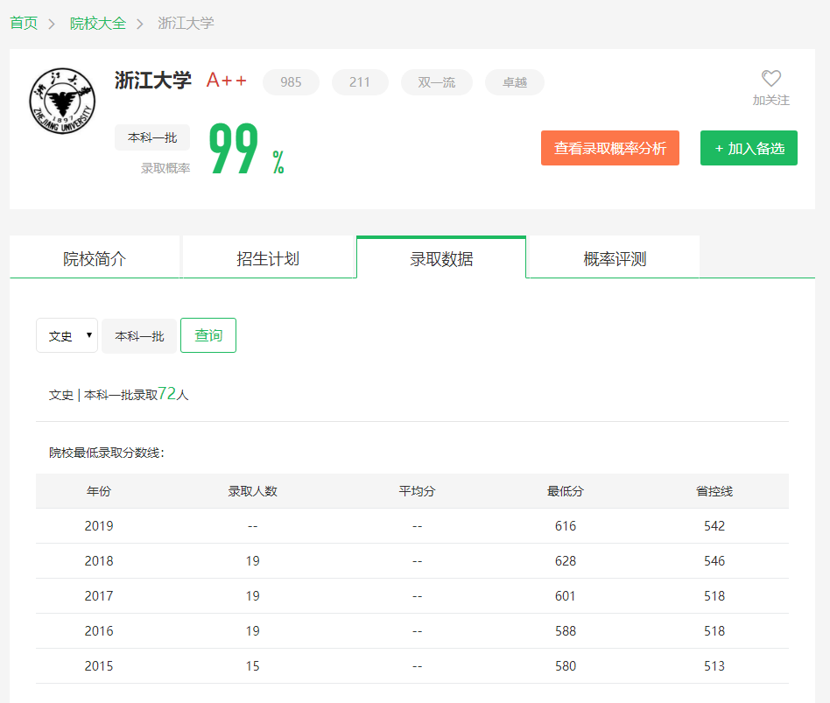The image size is (830, 703).
Task: Click the 双一流 tag
Action: 437,82
